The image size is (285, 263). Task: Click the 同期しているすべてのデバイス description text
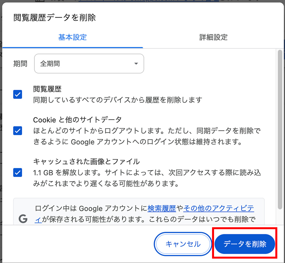pyautogui.click(x=117, y=100)
